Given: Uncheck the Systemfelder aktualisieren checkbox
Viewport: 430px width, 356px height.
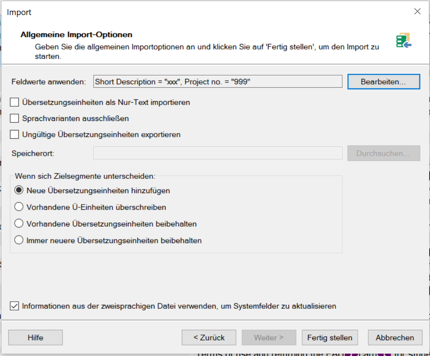Looking at the screenshot, I should 15,306.
